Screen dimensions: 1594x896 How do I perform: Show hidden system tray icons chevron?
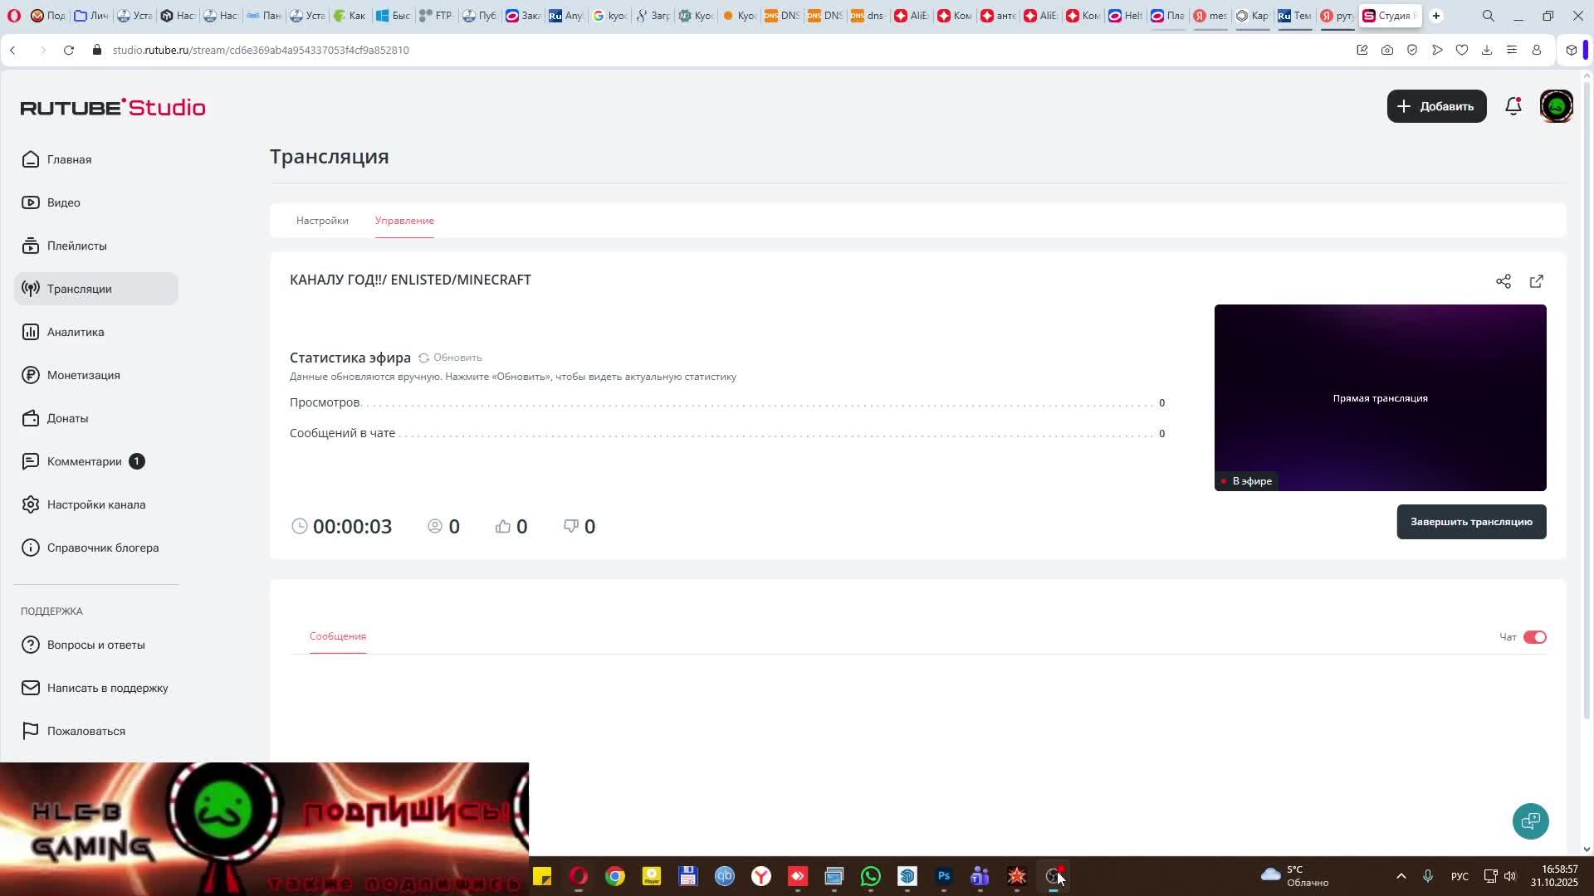1401,876
